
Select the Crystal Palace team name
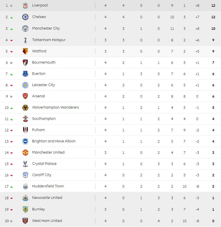click(x=44, y=164)
